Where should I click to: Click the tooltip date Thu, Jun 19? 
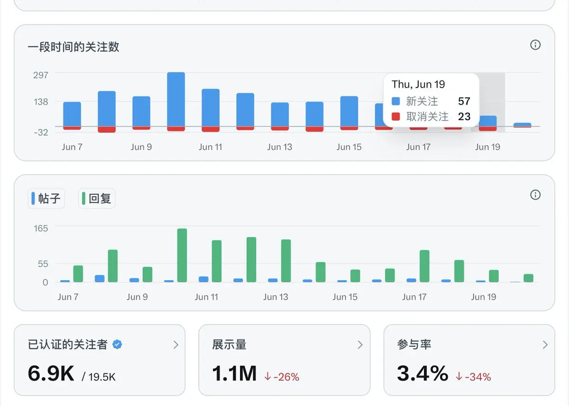[418, 85]
